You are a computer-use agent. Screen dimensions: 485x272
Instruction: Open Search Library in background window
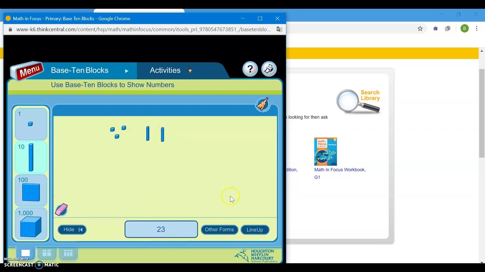pos(370,95)
